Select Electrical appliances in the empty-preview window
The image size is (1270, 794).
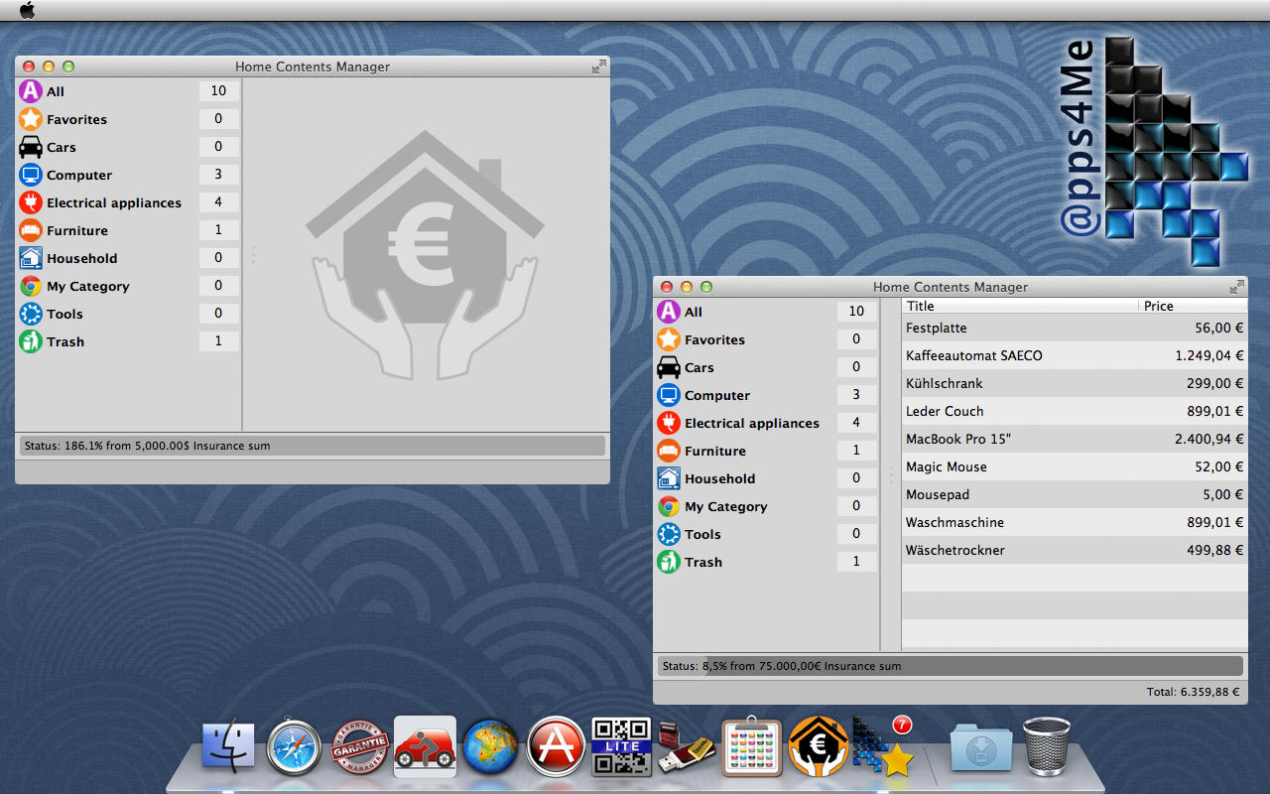click(113, 202)
